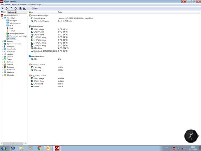The width and height of the screenshot is (201, 151).
Task: Select the GPU fan 40% row
Action: 46,59
